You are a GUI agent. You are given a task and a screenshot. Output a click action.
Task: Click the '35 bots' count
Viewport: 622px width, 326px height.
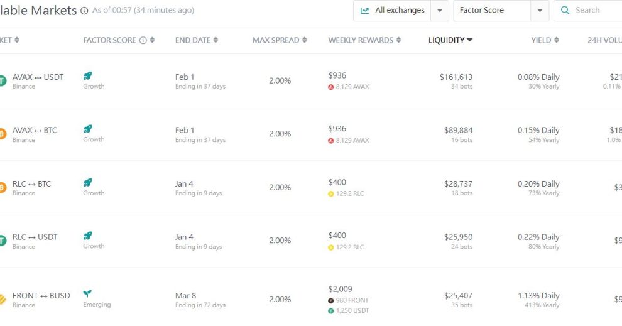click(462, 305)
